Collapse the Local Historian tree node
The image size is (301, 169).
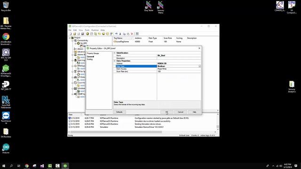(72, 83)
